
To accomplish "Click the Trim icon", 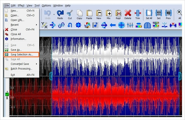I will [138, 15].
